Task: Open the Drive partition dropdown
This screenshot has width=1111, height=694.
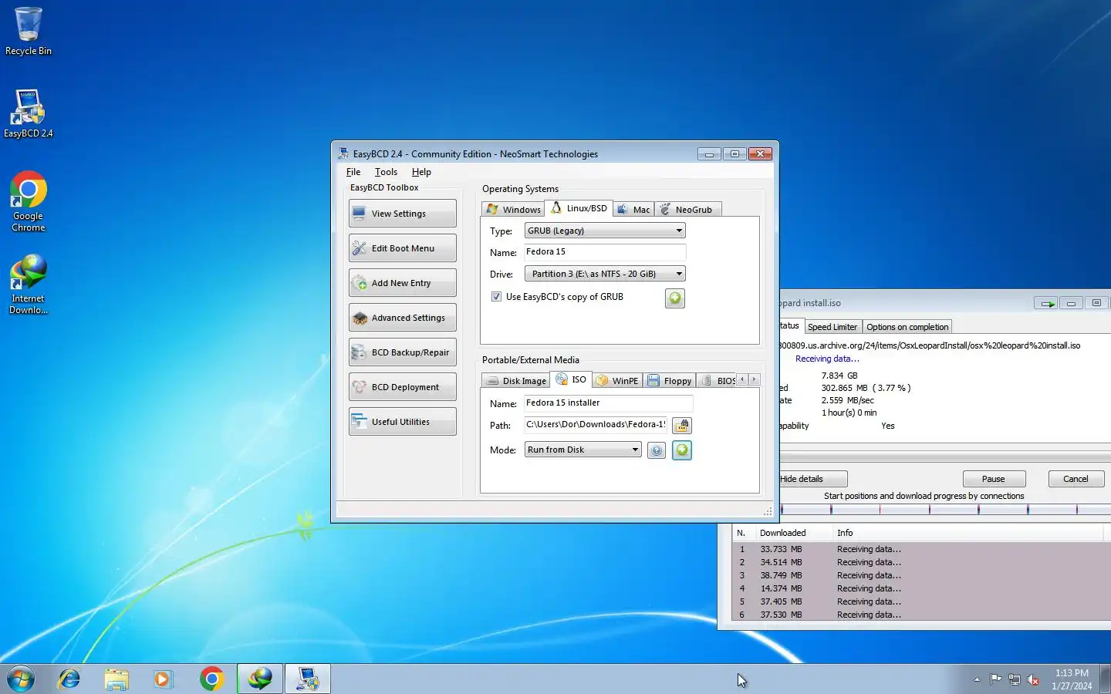Action: pos(605,274)
